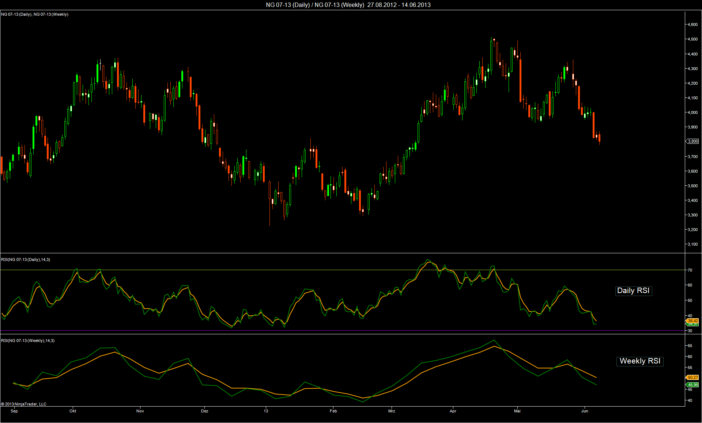Click the orange 36,42 daily RSI marker
The image size is (702, 423).
692,321
